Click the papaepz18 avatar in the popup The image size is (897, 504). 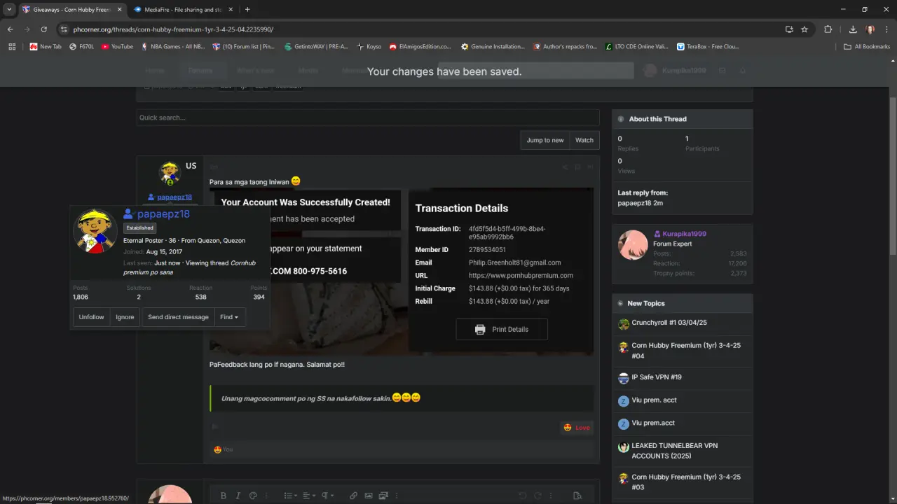coord(95,231)
